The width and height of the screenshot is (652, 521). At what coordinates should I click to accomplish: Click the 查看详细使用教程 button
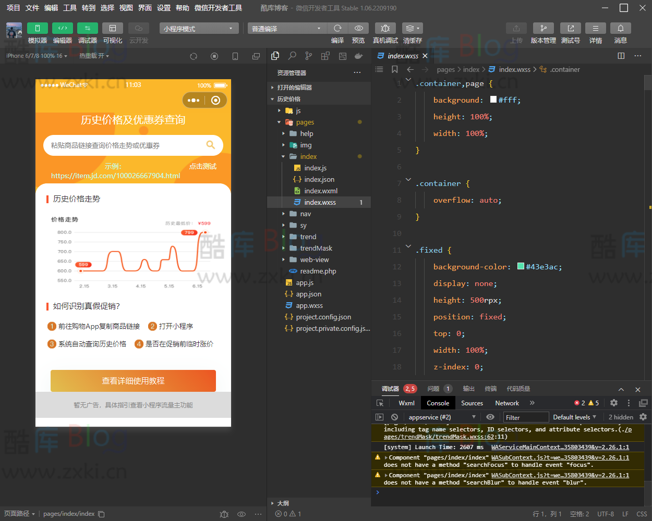(x=133, y=381)
